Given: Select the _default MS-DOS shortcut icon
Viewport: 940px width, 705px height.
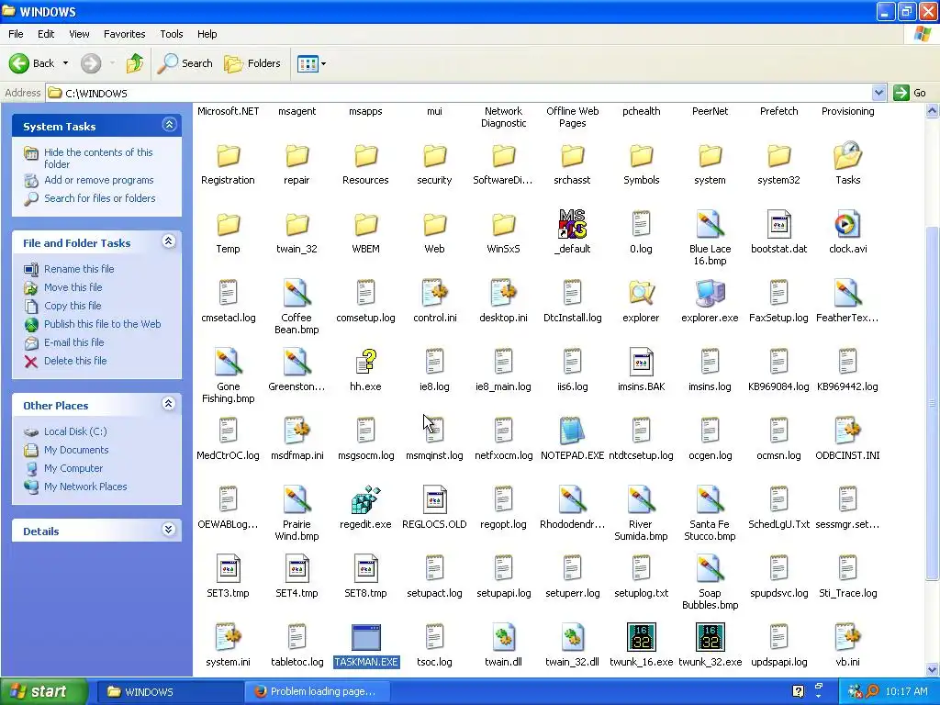Looking at the screenshot, I should 572,224.
